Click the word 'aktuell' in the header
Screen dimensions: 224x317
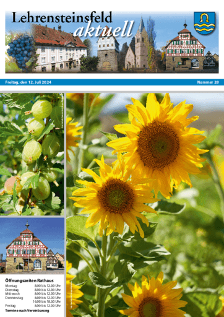[104, 29]
